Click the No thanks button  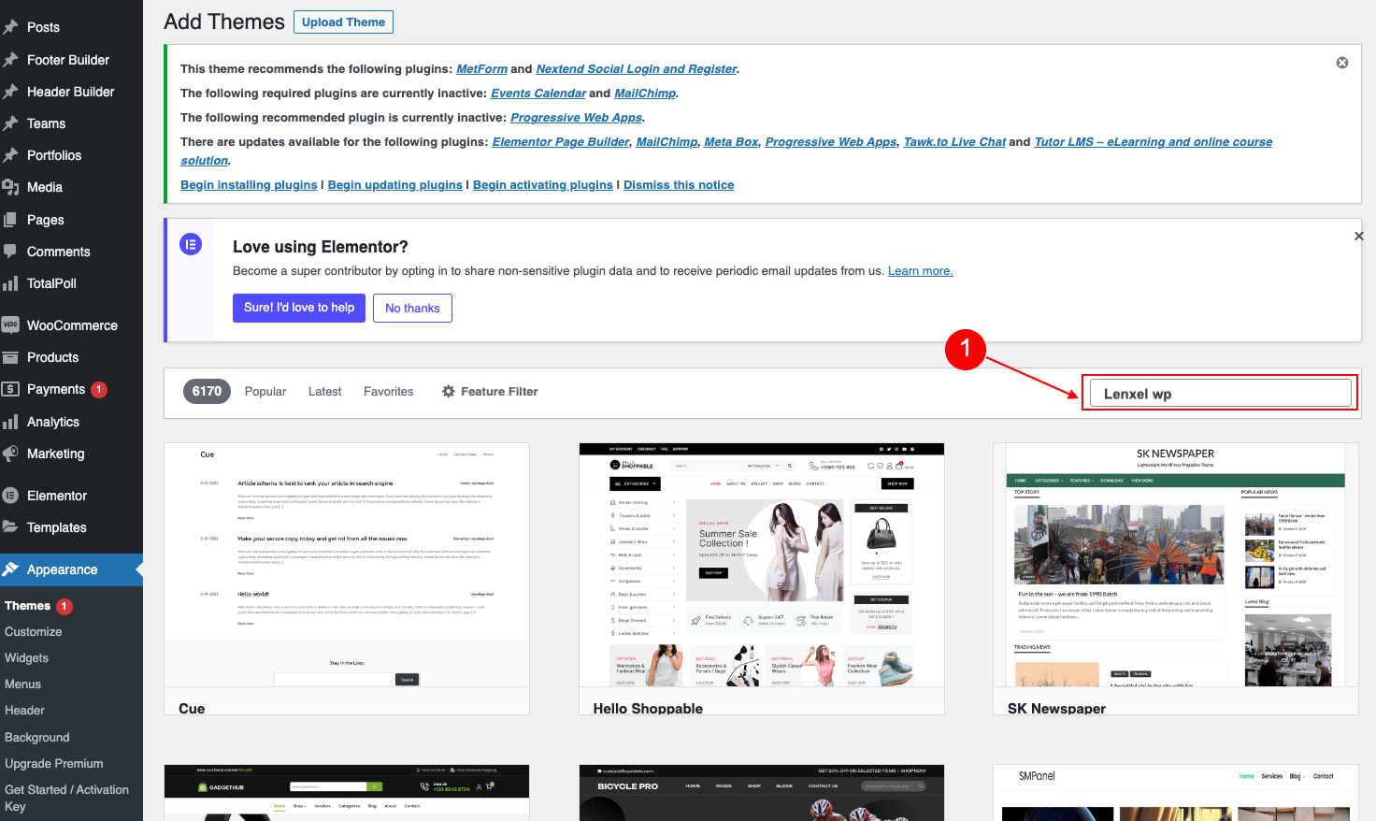tap(412, 309)
